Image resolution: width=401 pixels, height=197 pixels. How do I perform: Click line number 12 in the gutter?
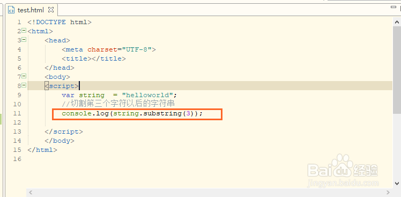tap(17, 122)
